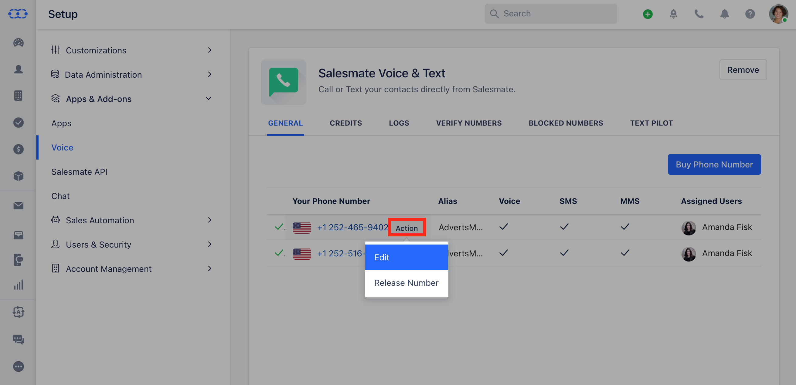Screen dimensions: 796x385
Task: Click the MMS checkmark for +1 252-465-9402
Action: 625,227
